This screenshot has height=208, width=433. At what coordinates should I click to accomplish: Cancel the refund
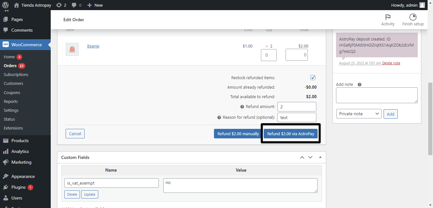click(75, 134)
